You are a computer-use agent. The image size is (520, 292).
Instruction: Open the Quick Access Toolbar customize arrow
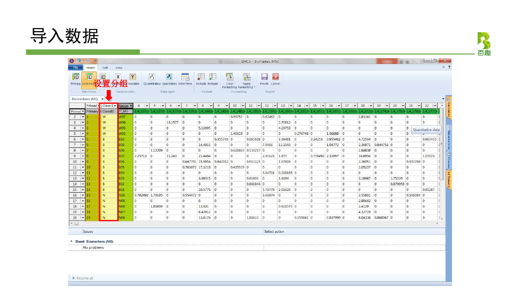click(95, 61)
